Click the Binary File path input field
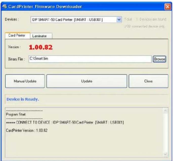Screen dimensions: 173x161 [x=90, y=59]
